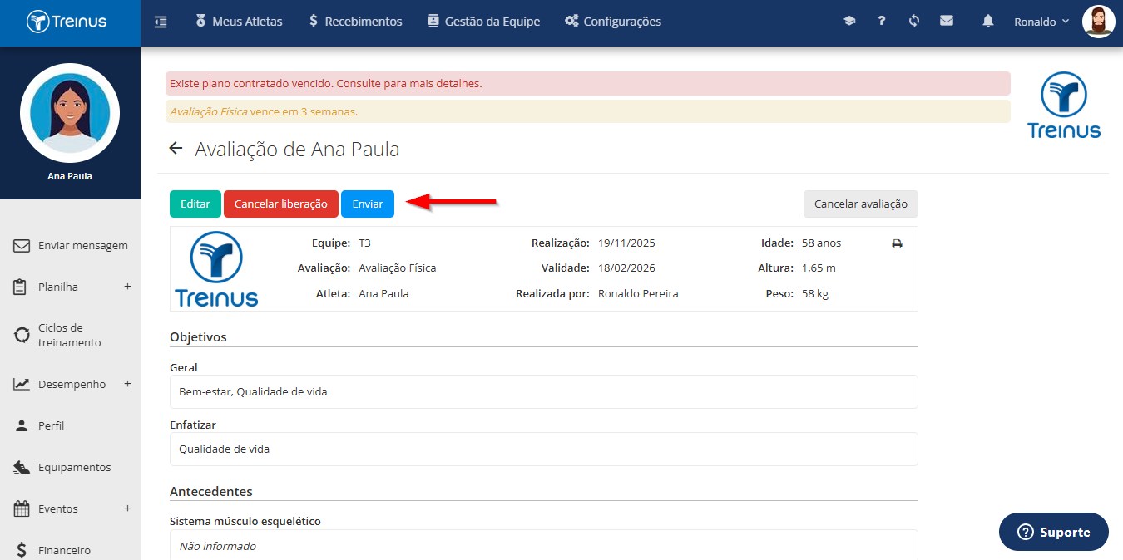Click Ronaldo's profile avatar picture
The image size is (1123, 560).
coord(1098,22)
